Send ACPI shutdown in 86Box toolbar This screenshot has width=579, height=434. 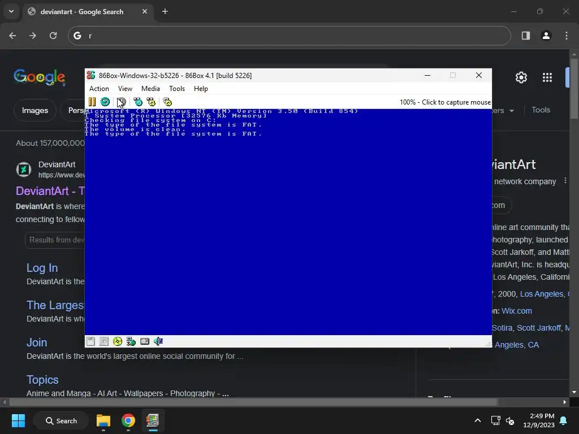coord(122,102)
